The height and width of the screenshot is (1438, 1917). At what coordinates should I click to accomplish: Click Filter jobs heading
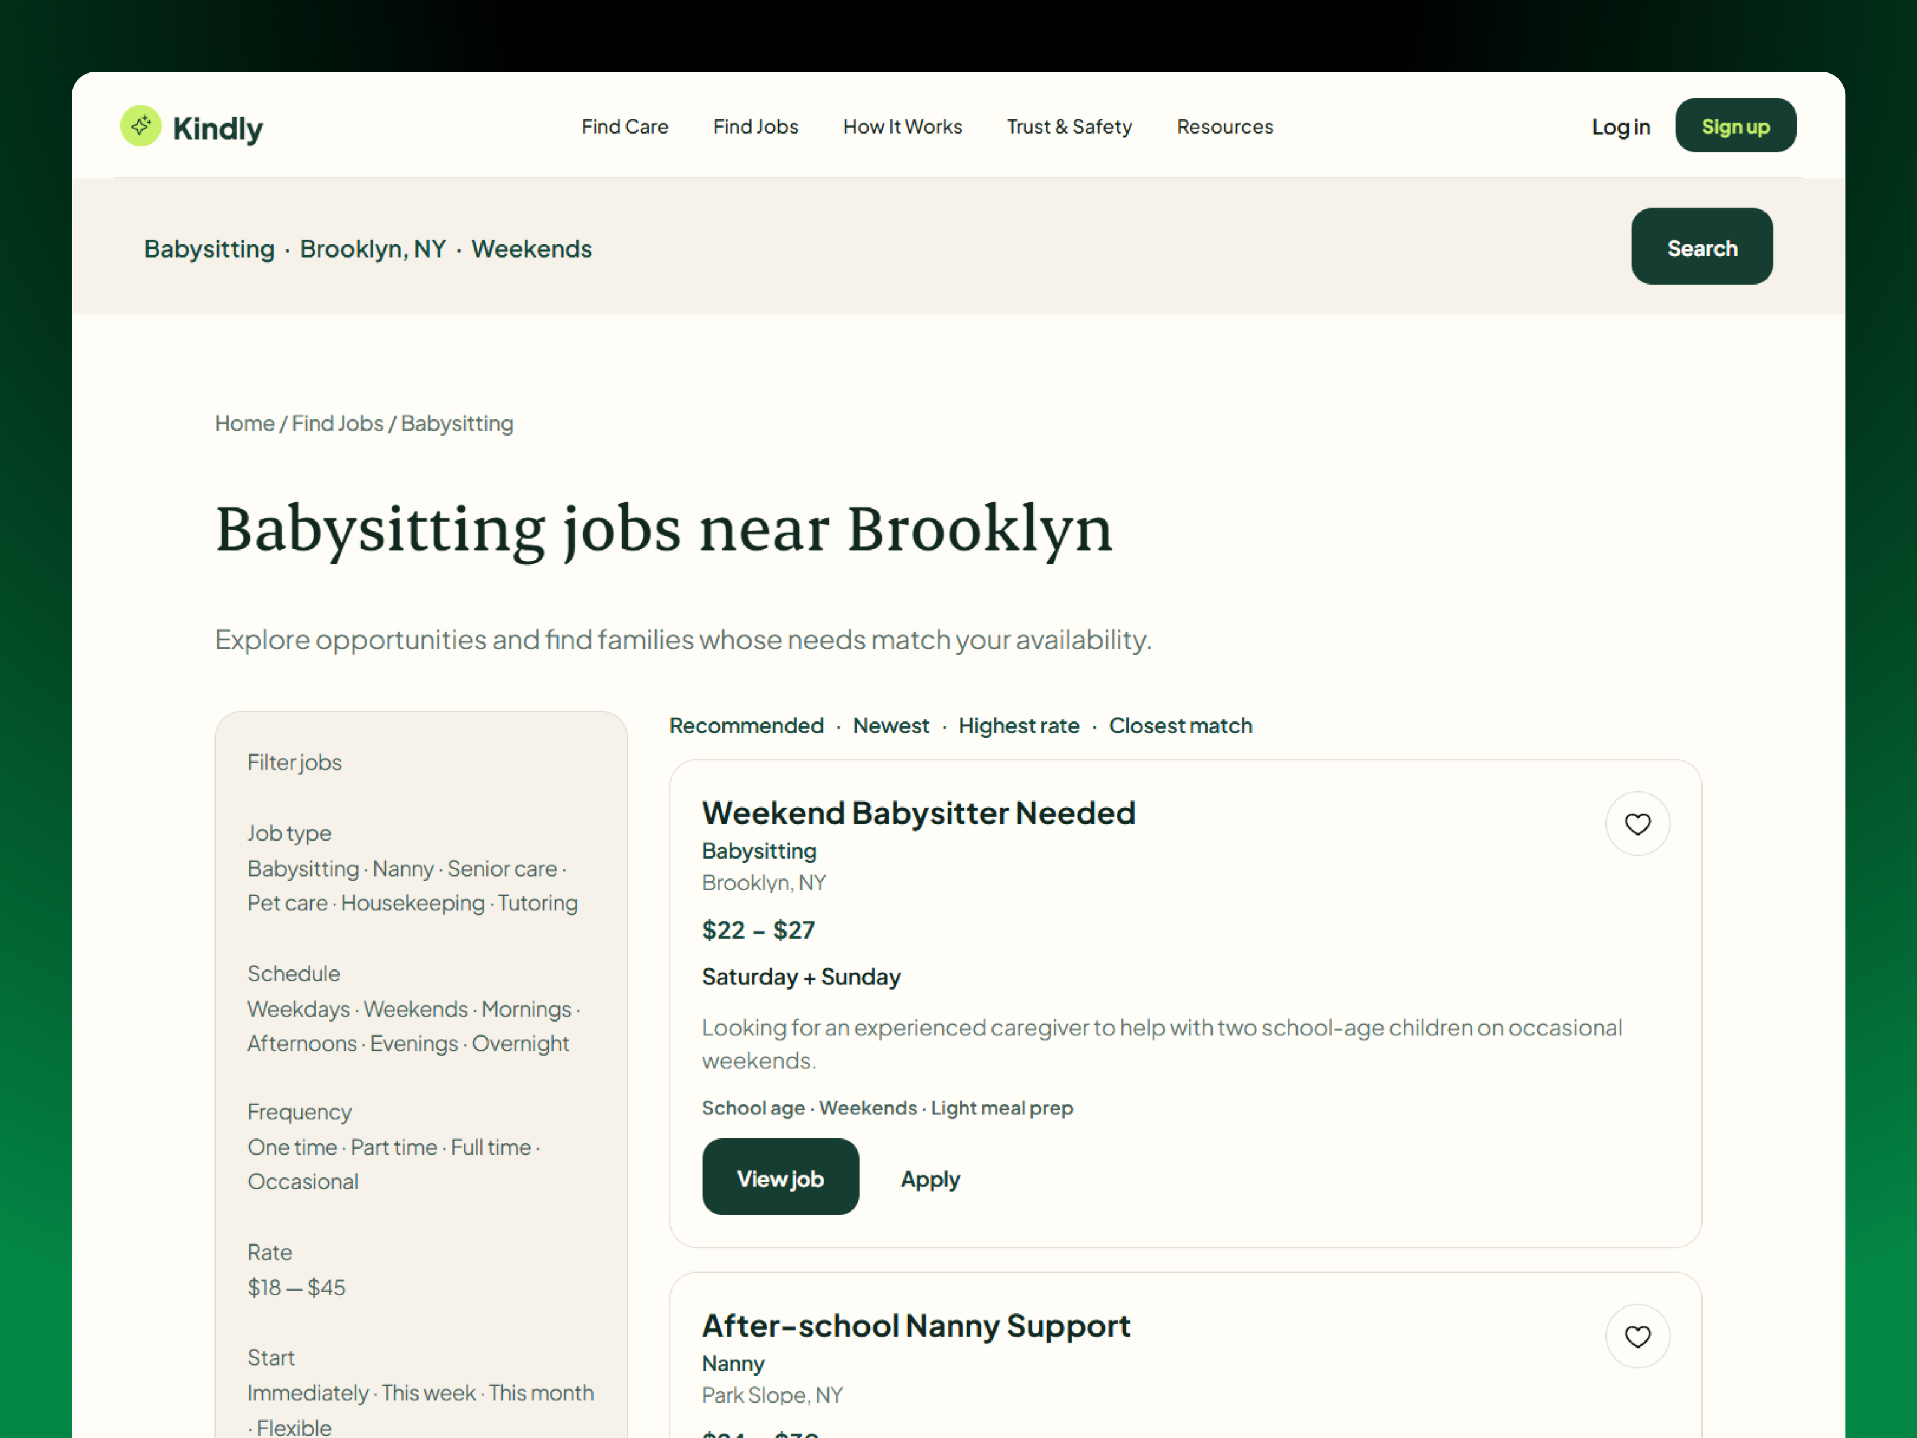295,763
